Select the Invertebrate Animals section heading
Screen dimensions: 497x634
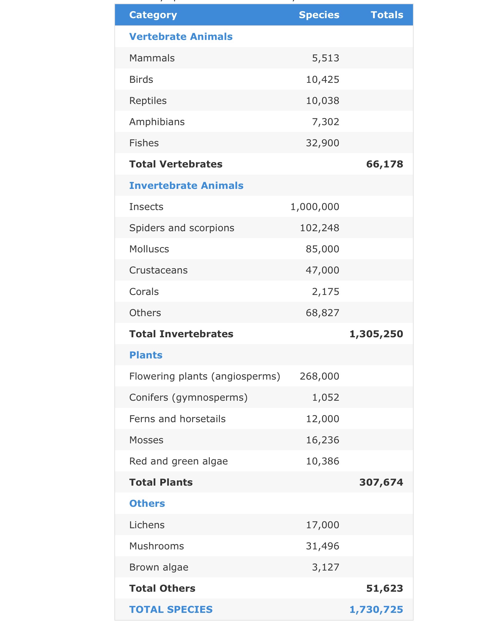point(186,186)
